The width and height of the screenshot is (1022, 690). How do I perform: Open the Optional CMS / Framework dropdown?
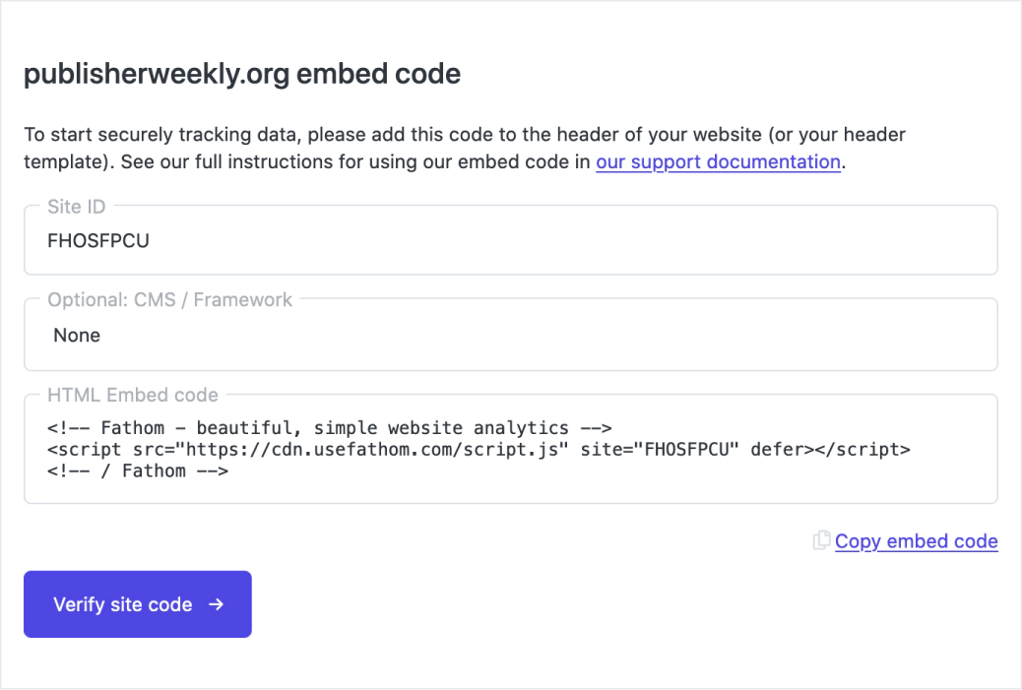(x=510, y=335)
